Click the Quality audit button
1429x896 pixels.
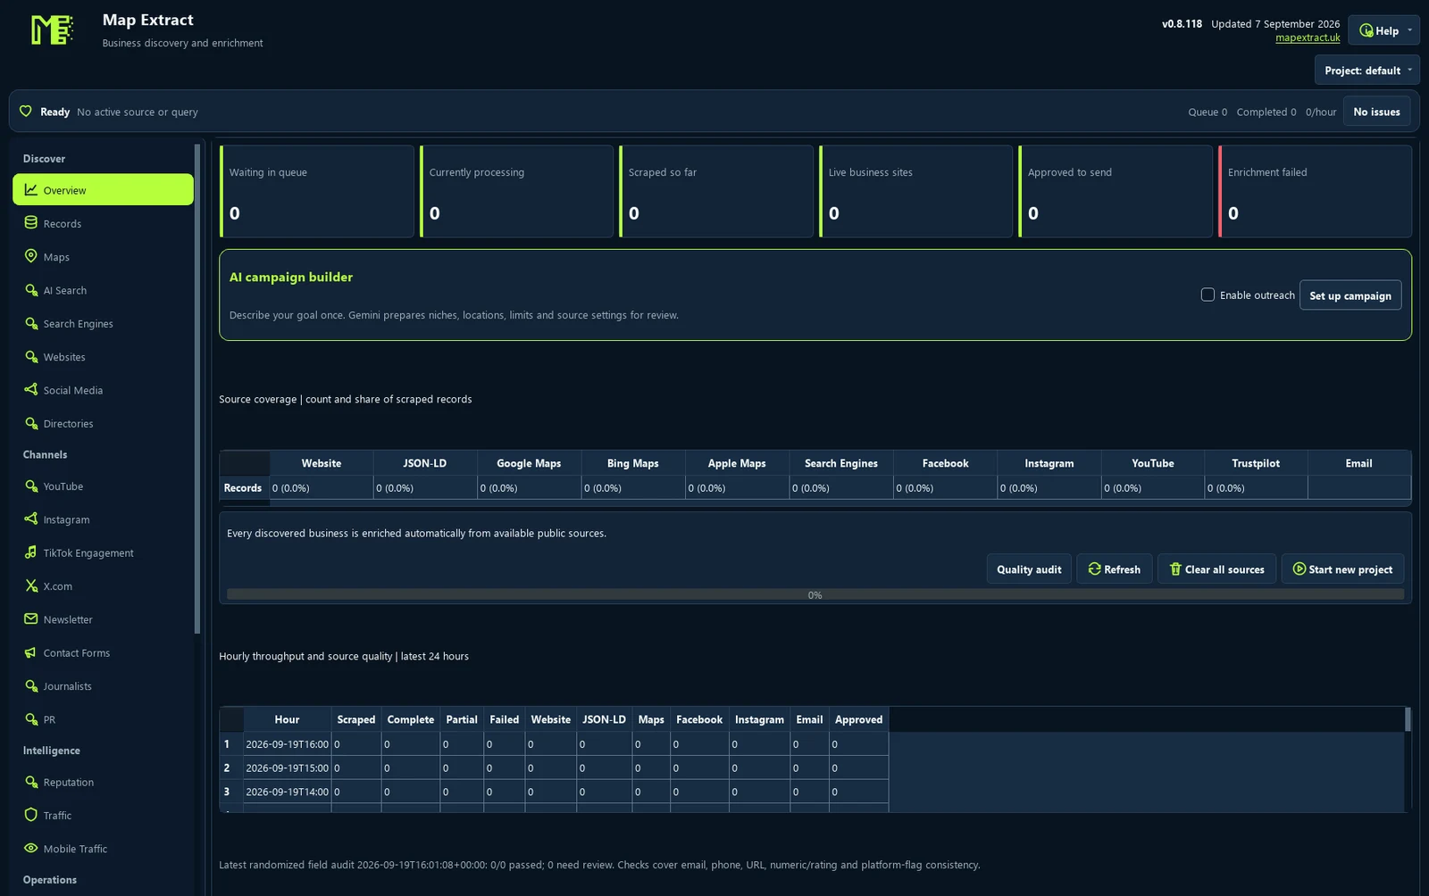(x=1029, y=569)
